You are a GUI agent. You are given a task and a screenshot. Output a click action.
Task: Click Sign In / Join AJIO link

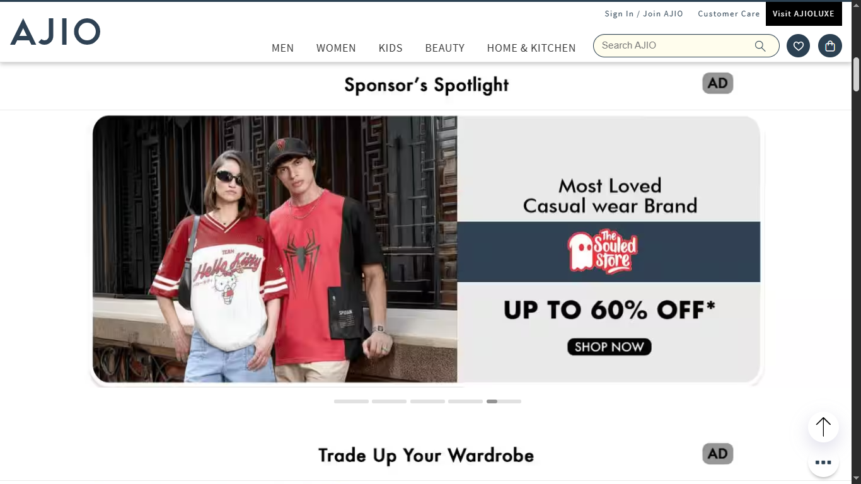coord(644,14)
